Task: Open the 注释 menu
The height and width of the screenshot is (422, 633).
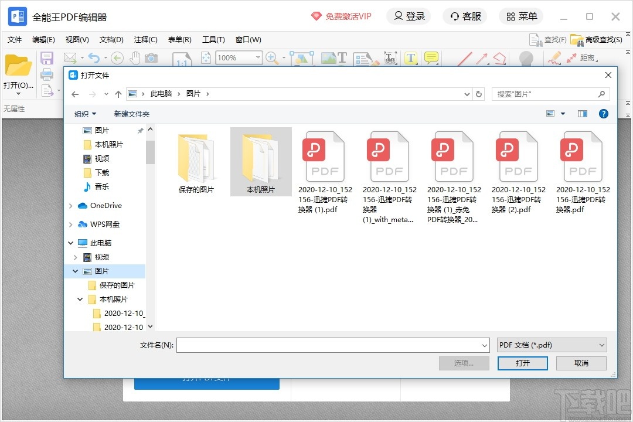Action: pos(145,39)
